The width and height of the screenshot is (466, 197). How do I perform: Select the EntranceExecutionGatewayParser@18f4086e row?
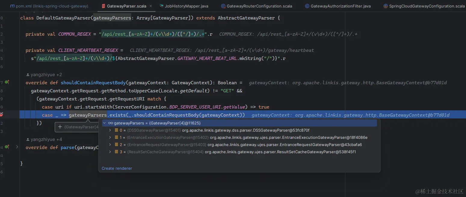click(239, 137)
